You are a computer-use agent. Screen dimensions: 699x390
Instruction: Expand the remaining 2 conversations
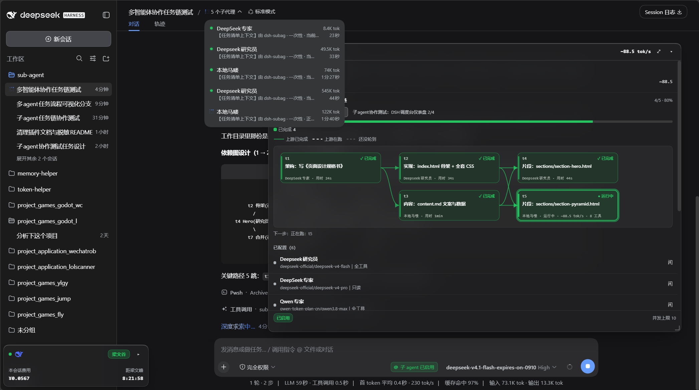coord(37,158)
